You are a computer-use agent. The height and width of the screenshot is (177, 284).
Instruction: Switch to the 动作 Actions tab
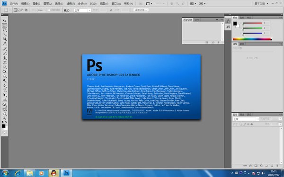tap(197, 20)
